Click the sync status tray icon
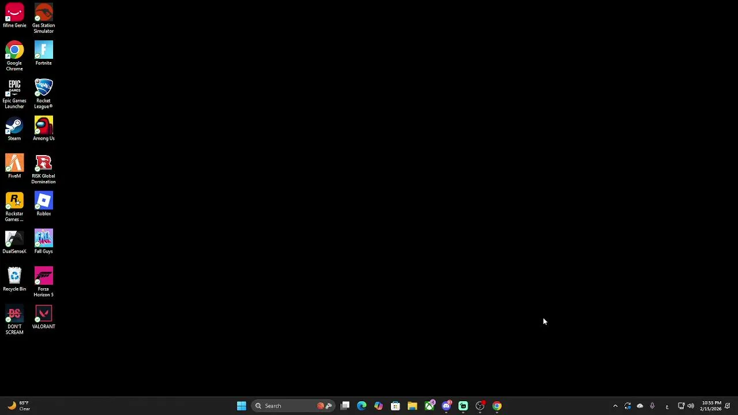Image resolution: width=738 pixels, height=415 pixels. click(628, 406)
